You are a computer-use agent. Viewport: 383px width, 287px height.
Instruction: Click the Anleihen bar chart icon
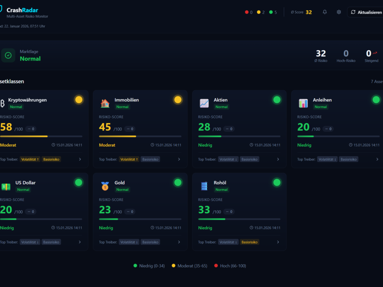point(303,104)
